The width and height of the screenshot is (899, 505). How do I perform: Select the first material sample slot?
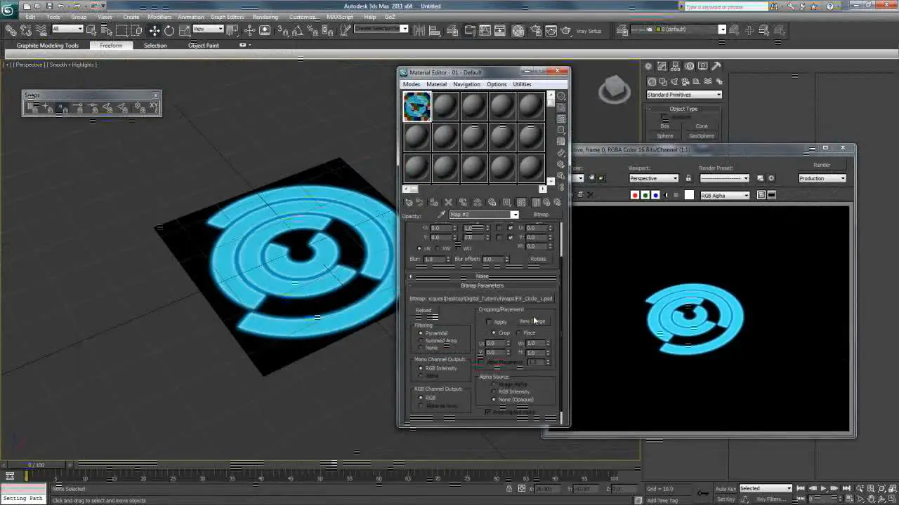coord(416,107)
